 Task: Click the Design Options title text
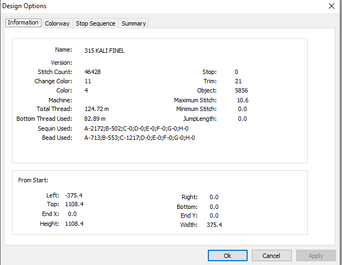coord(24,6)
